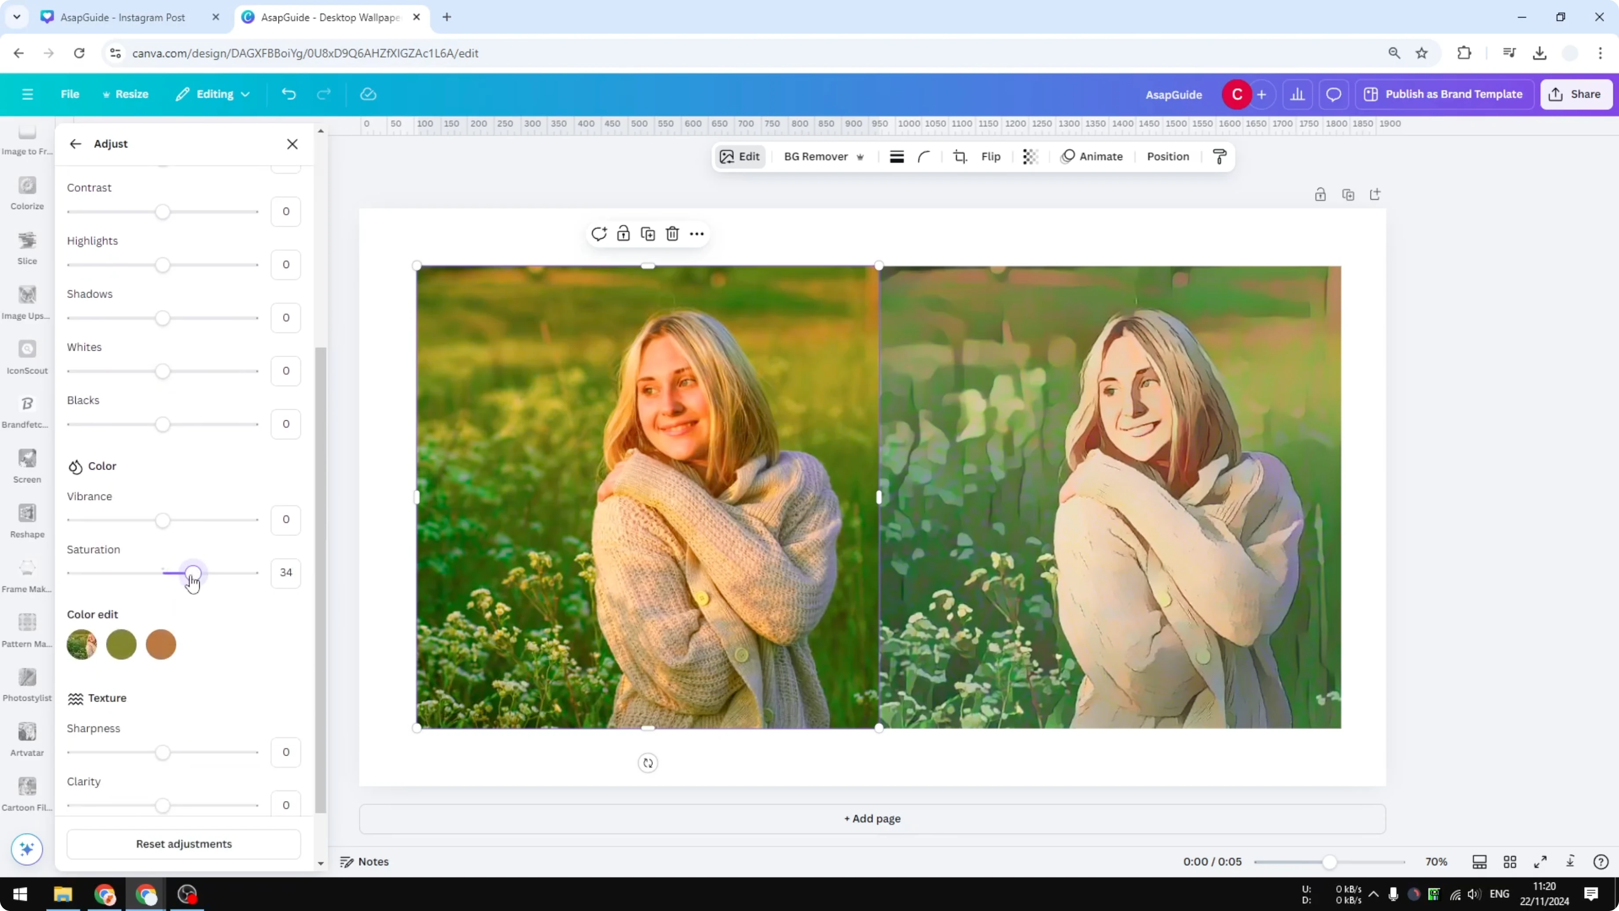The width and height of the screenshot is (1619, 911).
Task: Open the Colorize panel in the sidebar
Action: [x=26, y=192]
